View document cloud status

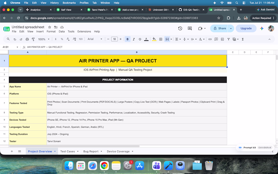click(62, 27)
